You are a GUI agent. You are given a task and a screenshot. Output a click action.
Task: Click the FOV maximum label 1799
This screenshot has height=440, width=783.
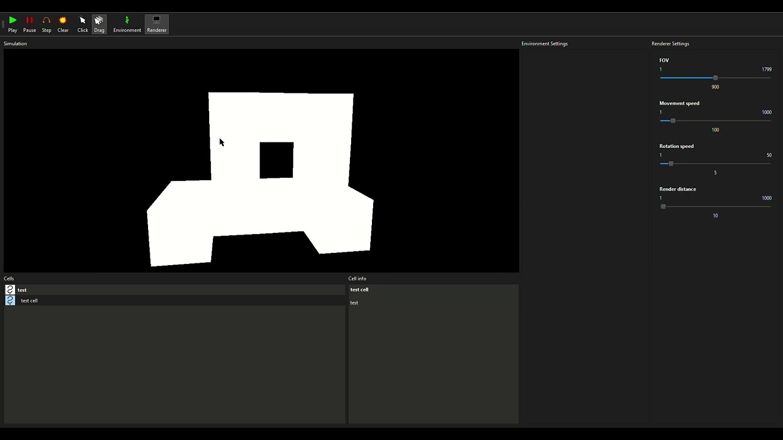pos(766,70)
